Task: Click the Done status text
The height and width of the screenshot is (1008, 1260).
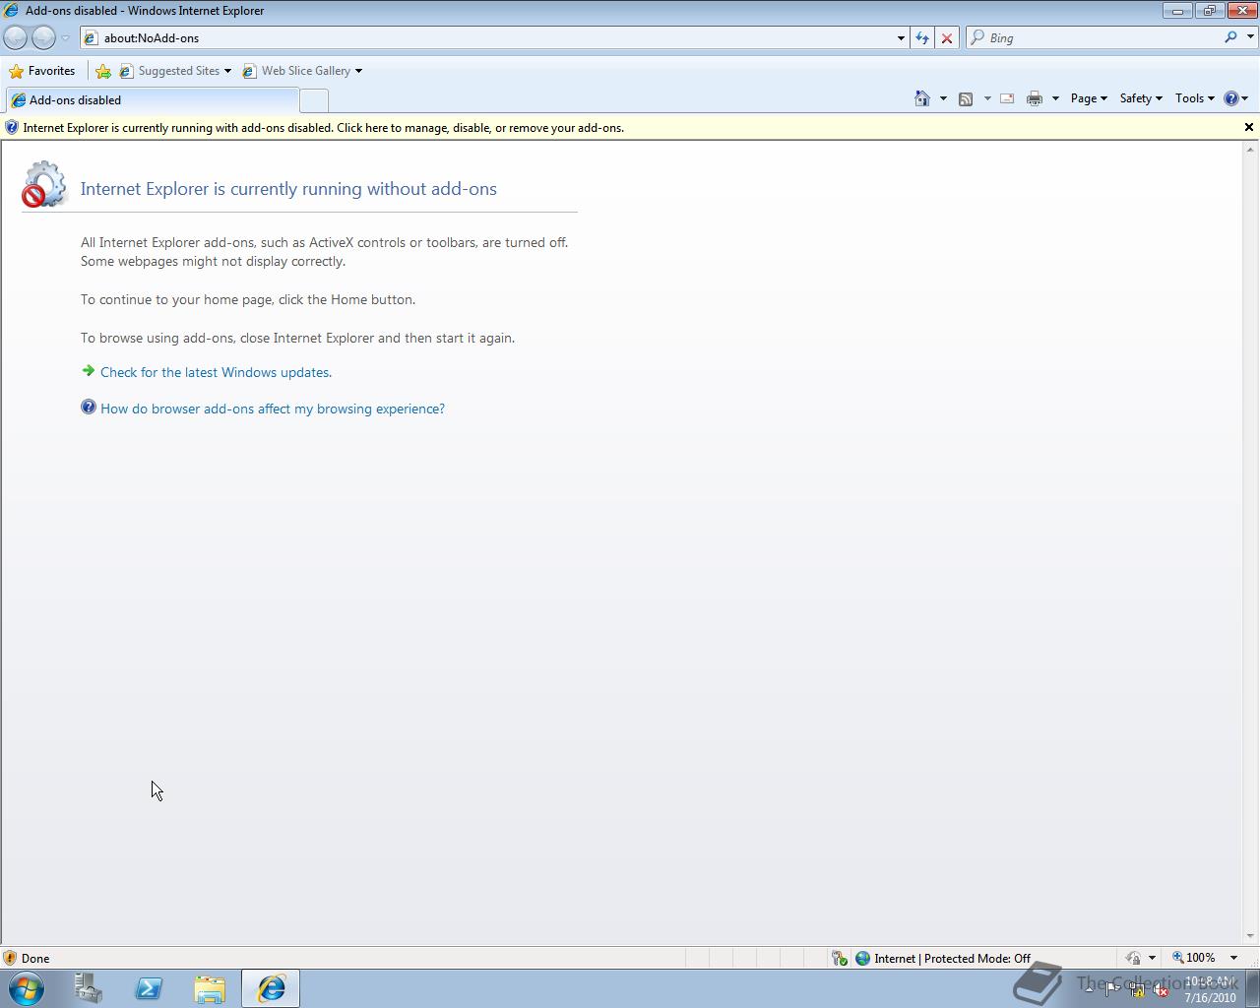Action: pos(35,958)
